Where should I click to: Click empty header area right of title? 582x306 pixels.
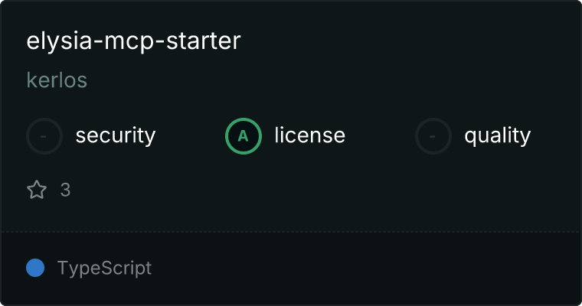(x=408, y=41)
